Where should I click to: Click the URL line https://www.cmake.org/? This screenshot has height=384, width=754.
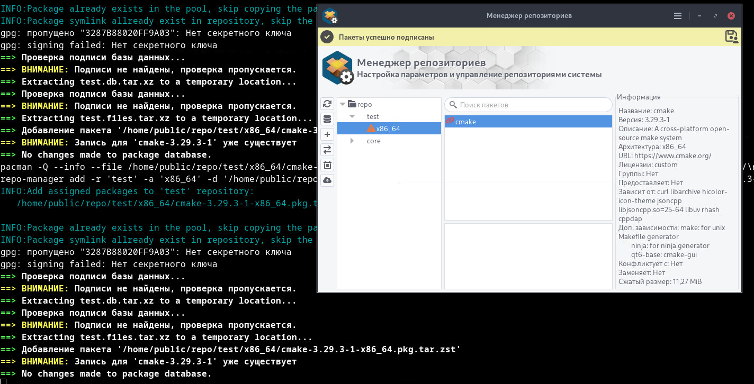click(x=665, y=156)
